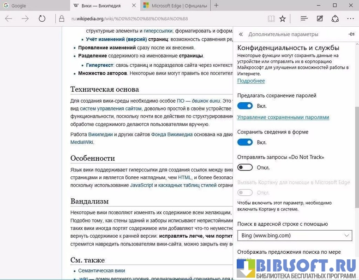Viewport: 359px width, 280px height.
Task: Switch to the Microsoft Edge tab
Action: (173, 6)
